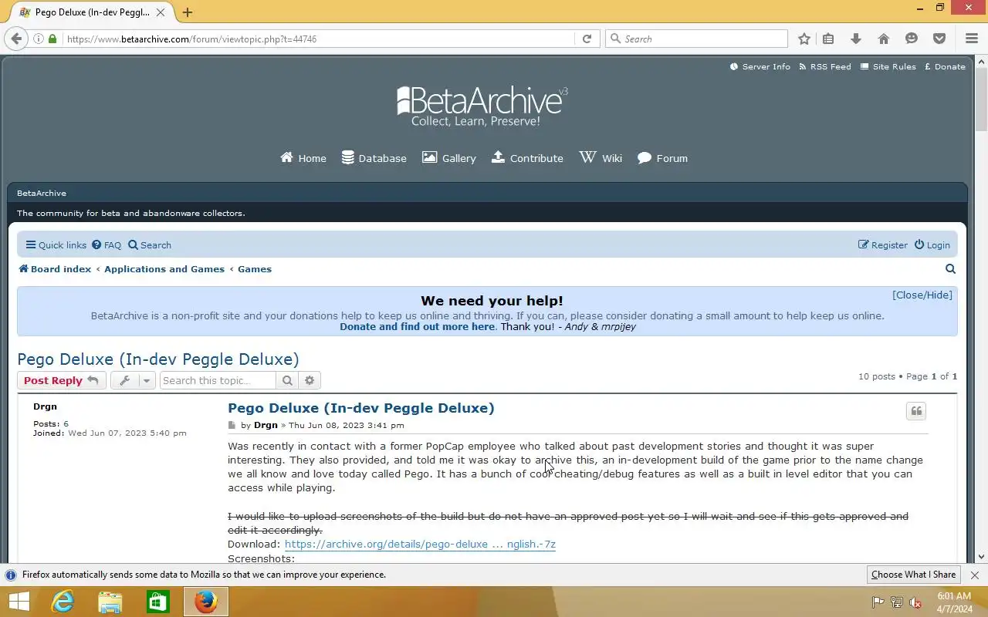The width and height of the screenshot is (988, 617).
Task: Click Close/Hide on donation banner
Action: [922, 295]
